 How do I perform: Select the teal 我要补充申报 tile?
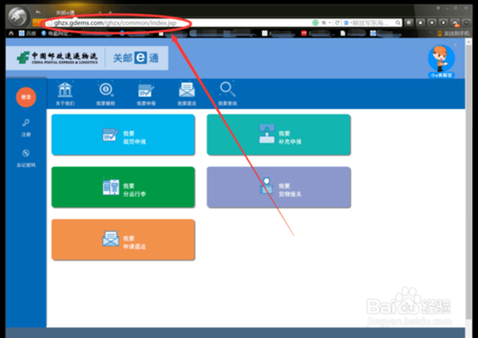279,135
